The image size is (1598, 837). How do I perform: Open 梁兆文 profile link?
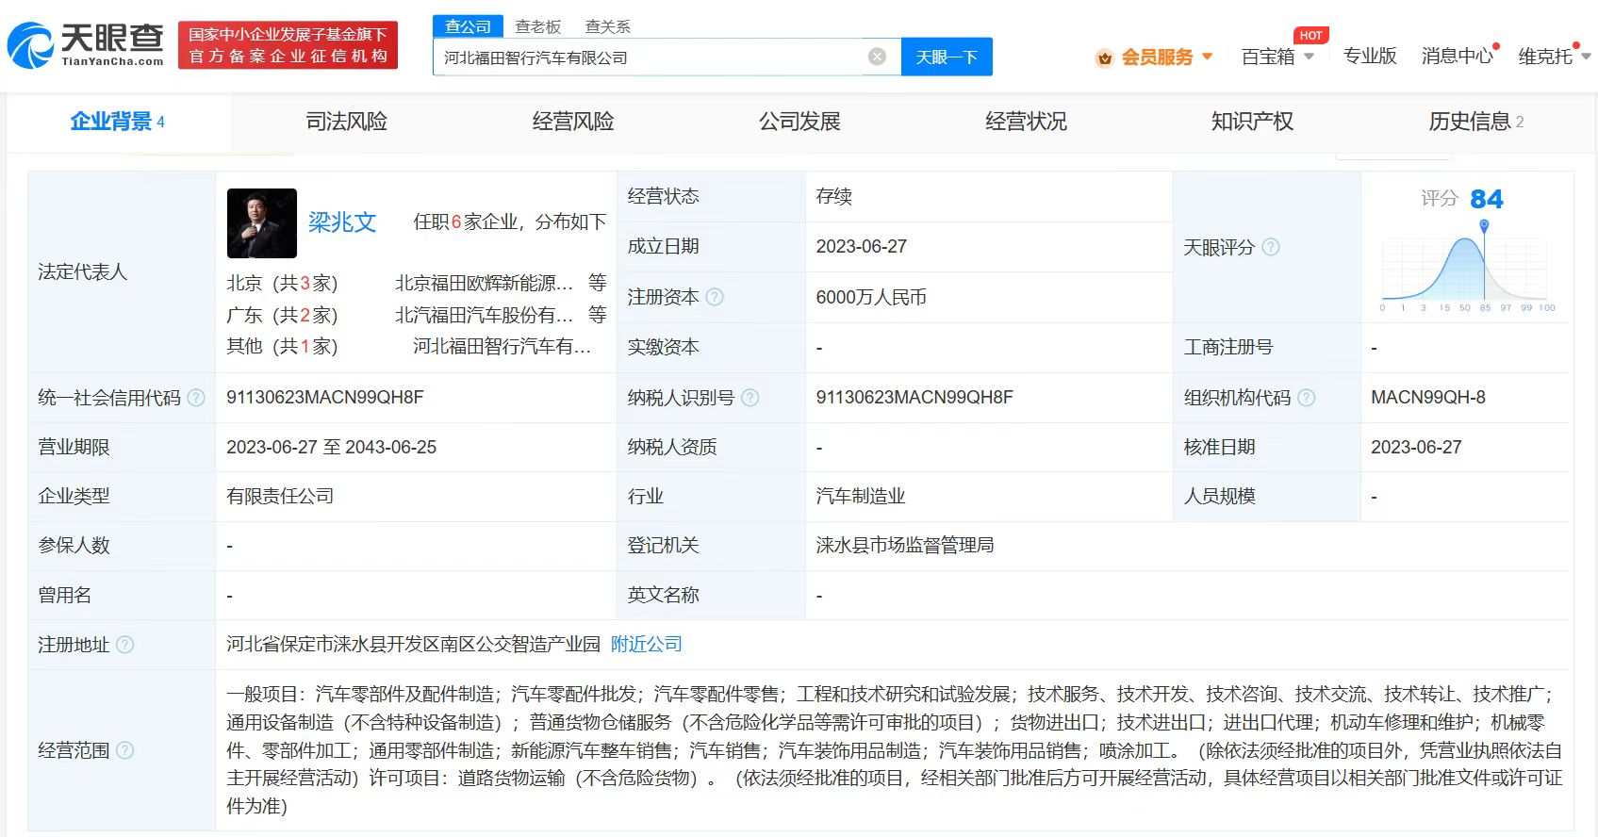point(342,222)
